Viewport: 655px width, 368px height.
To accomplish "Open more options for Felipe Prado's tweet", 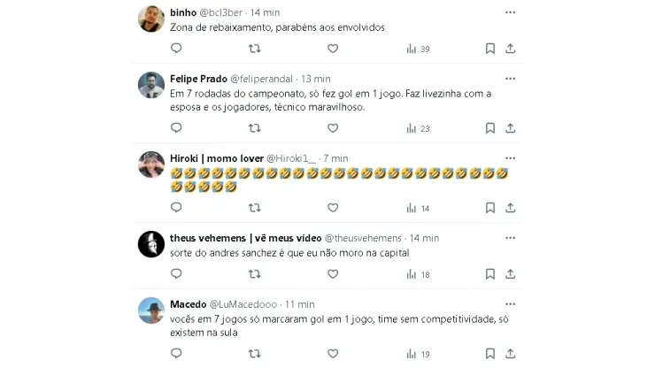I will [x=510, y=77].
